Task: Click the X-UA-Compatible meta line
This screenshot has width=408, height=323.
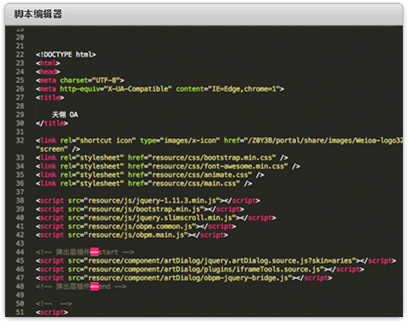Action: [x=159, y=89]
